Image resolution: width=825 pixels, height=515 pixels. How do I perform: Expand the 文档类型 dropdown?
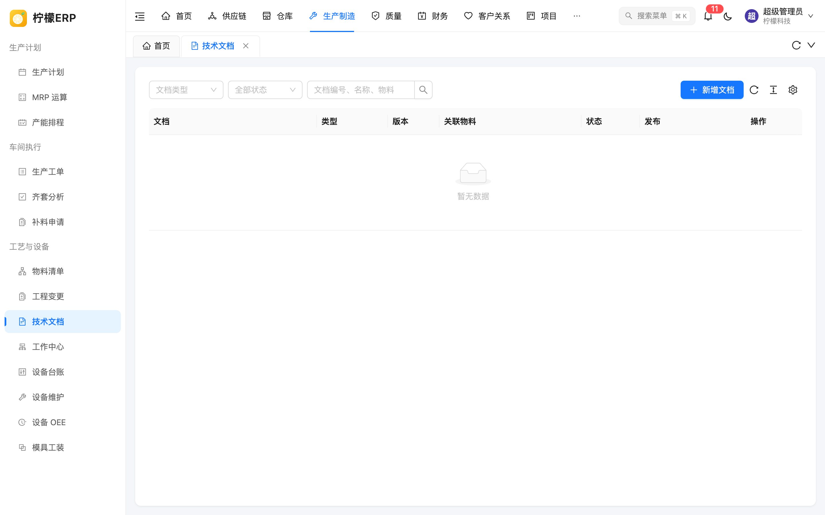pyautogui.click(x=186, y=90)
